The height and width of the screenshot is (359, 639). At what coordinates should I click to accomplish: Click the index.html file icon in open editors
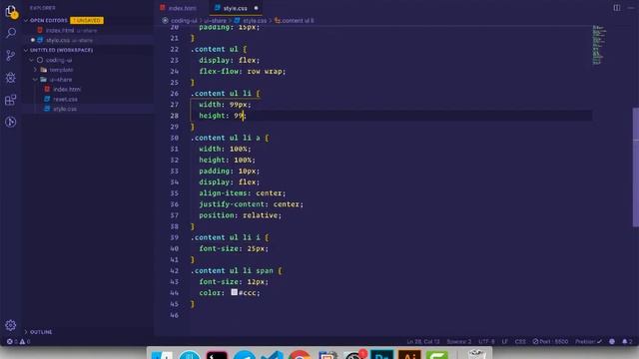(x=40, y=30)
